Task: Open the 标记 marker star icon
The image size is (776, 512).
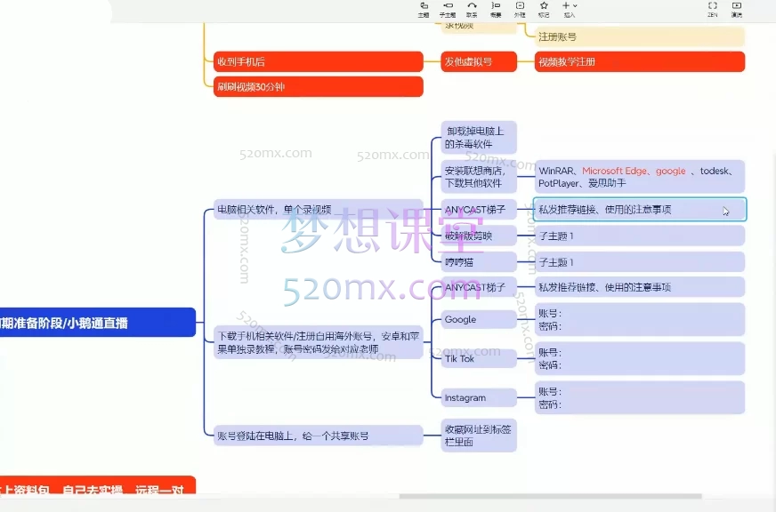Action: click(543, 10)
